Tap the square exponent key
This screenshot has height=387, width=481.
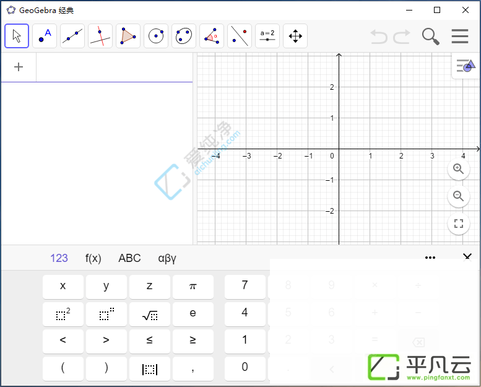[63, 314]
